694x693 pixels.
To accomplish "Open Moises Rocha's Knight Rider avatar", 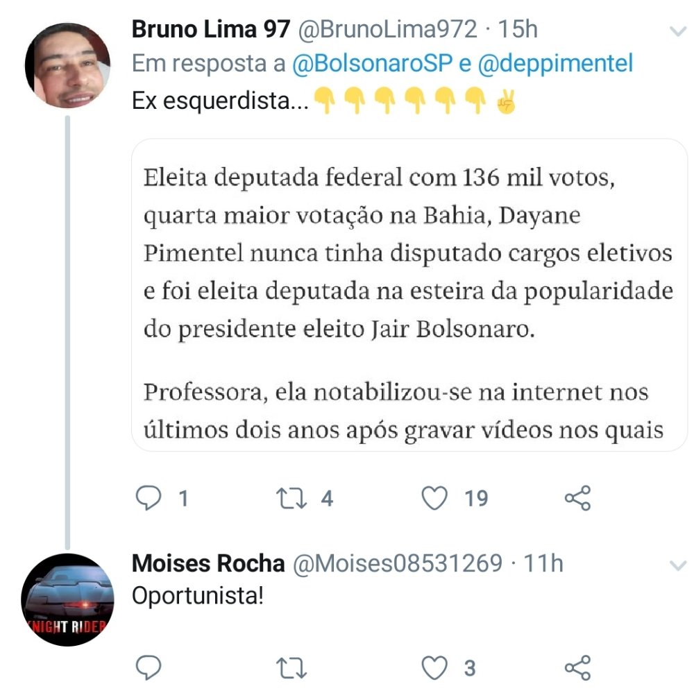I will tap(67, 599).
